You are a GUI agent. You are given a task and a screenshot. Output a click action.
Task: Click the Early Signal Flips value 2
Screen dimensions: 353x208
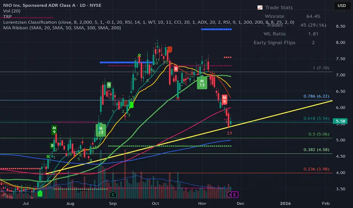coord(313,42)
